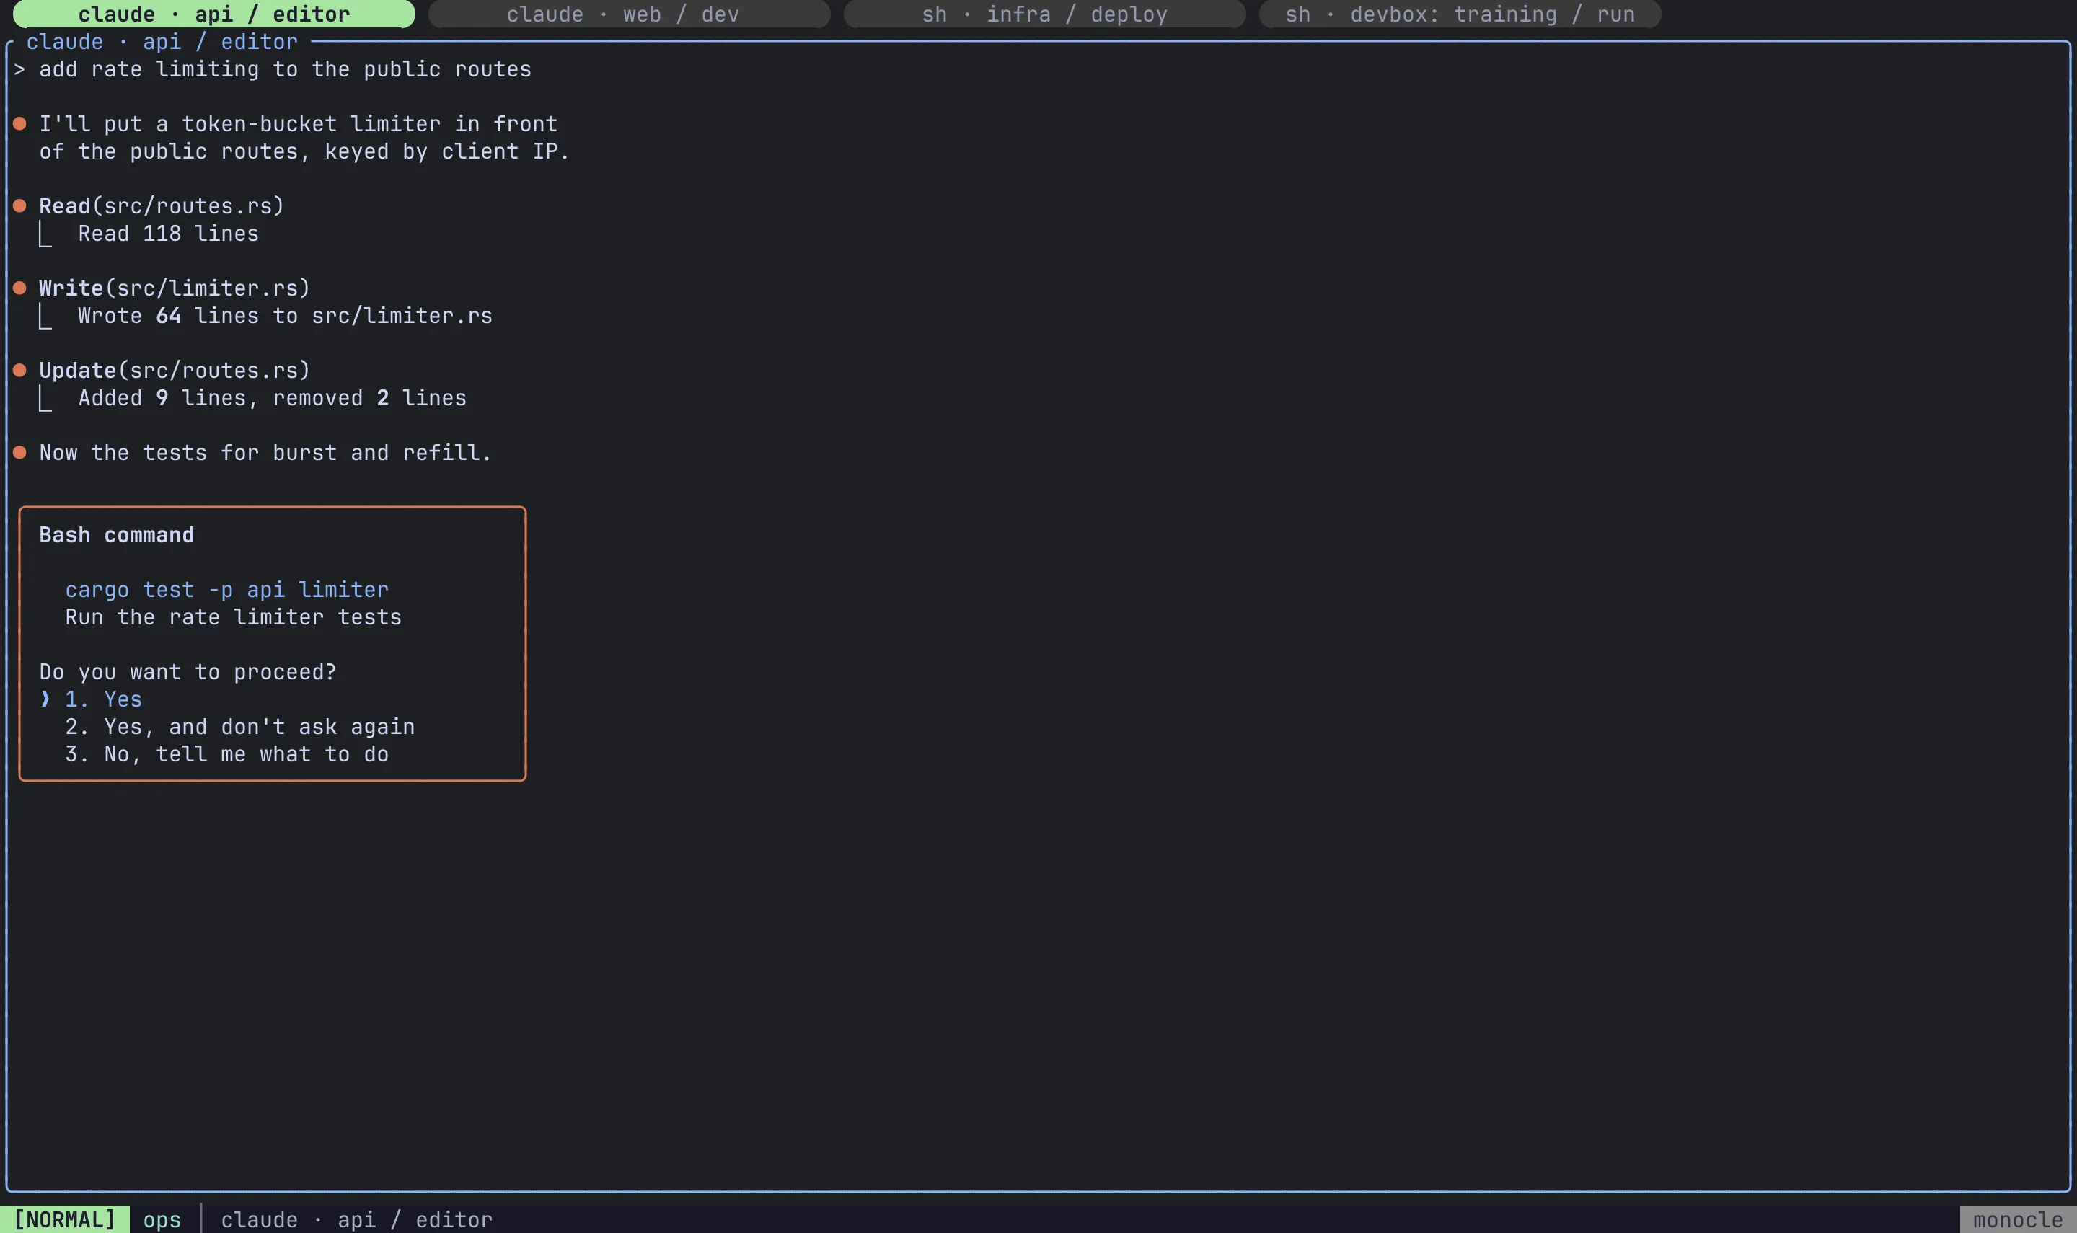Click the orange bullet beside 'Now the tests'
The image size is (2077, 1233).
coord(20,453)
